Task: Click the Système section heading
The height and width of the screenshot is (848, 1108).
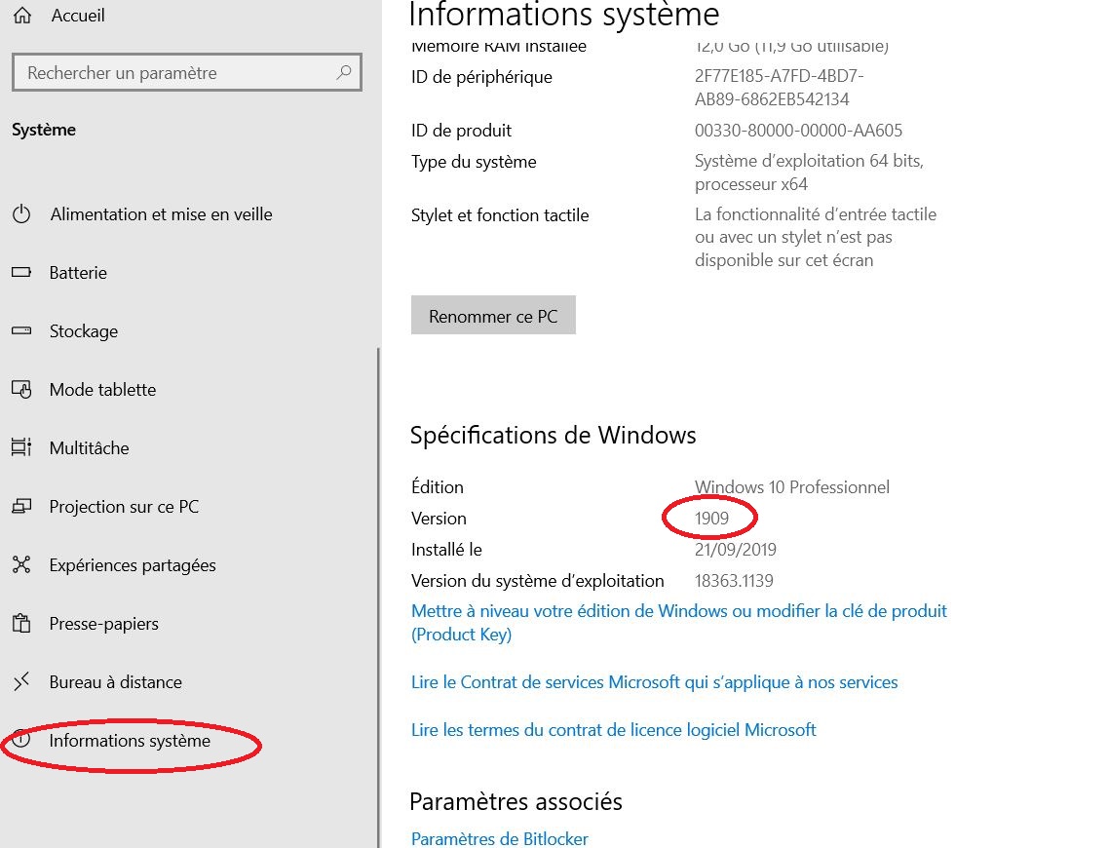Action: (44, 130)
